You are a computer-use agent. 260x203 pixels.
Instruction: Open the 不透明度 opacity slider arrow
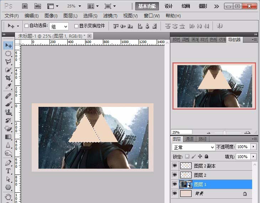coord(253,147)
